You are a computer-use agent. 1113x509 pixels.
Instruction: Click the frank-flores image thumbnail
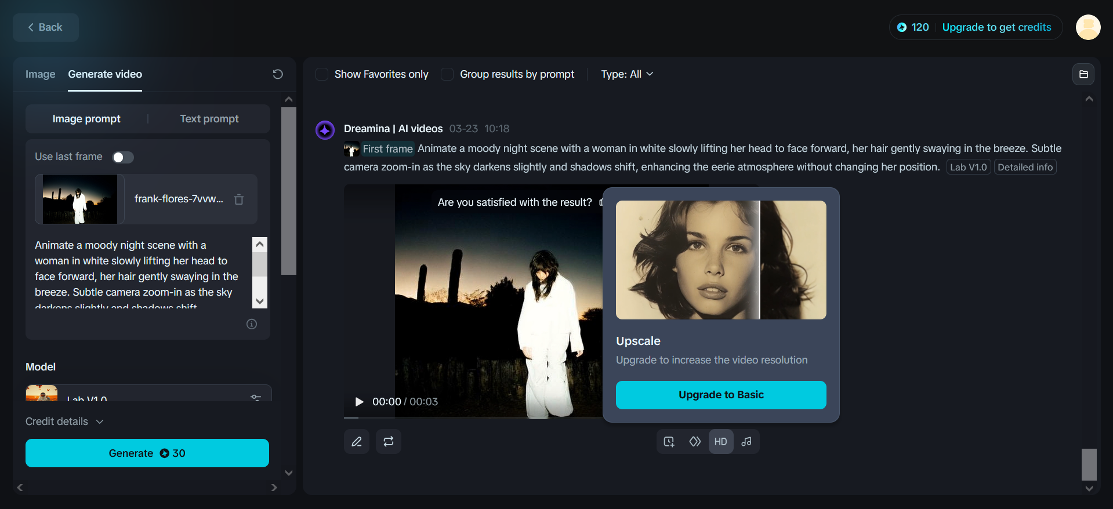tap(80, 199)
